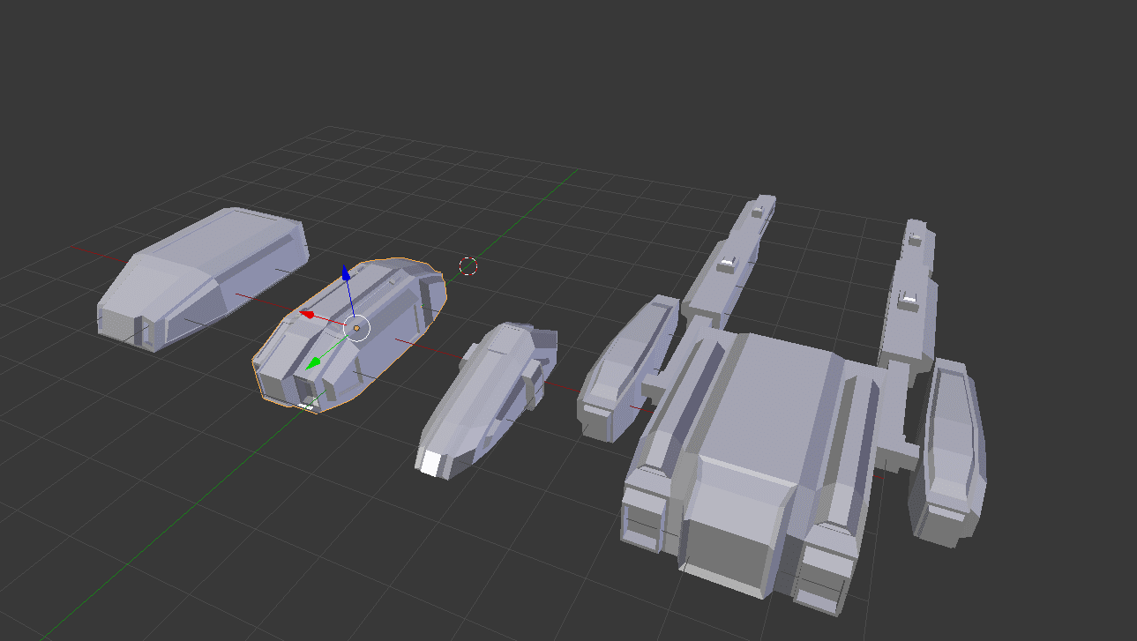The image size is (1137, 641).
Task: Click the large ship's left side pod
Action: (x=627, y=369)
